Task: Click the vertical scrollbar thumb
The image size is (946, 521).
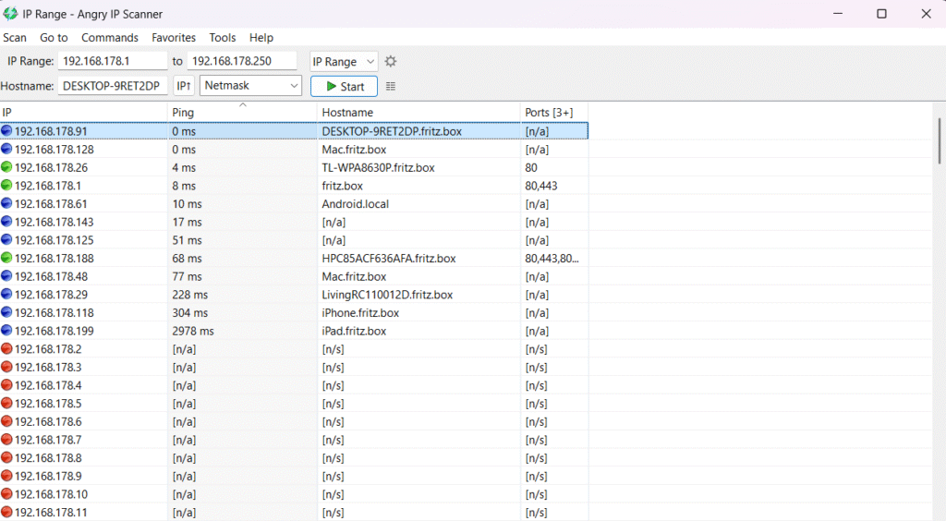Action: 940,140
